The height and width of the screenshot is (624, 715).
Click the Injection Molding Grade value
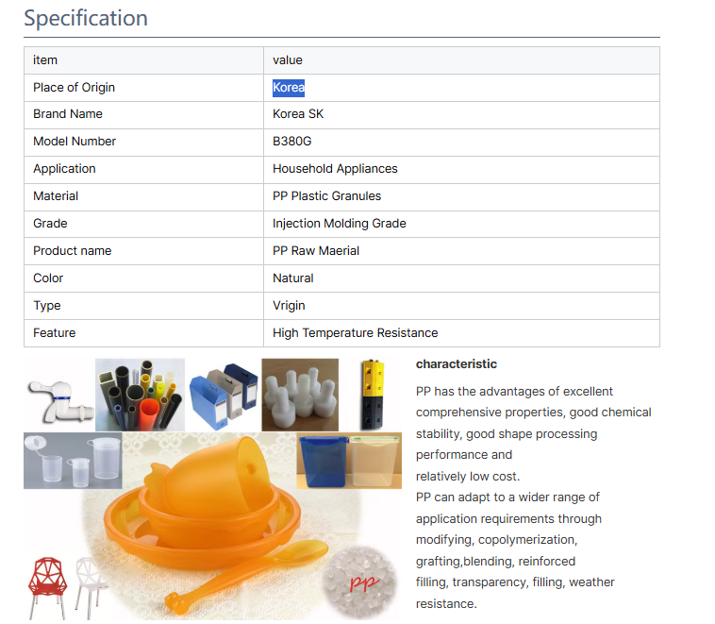tap(339, 224)
